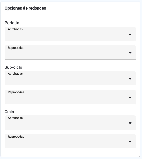
Task: Click the Ciclo section heading
Action: [x=9, y=112]
